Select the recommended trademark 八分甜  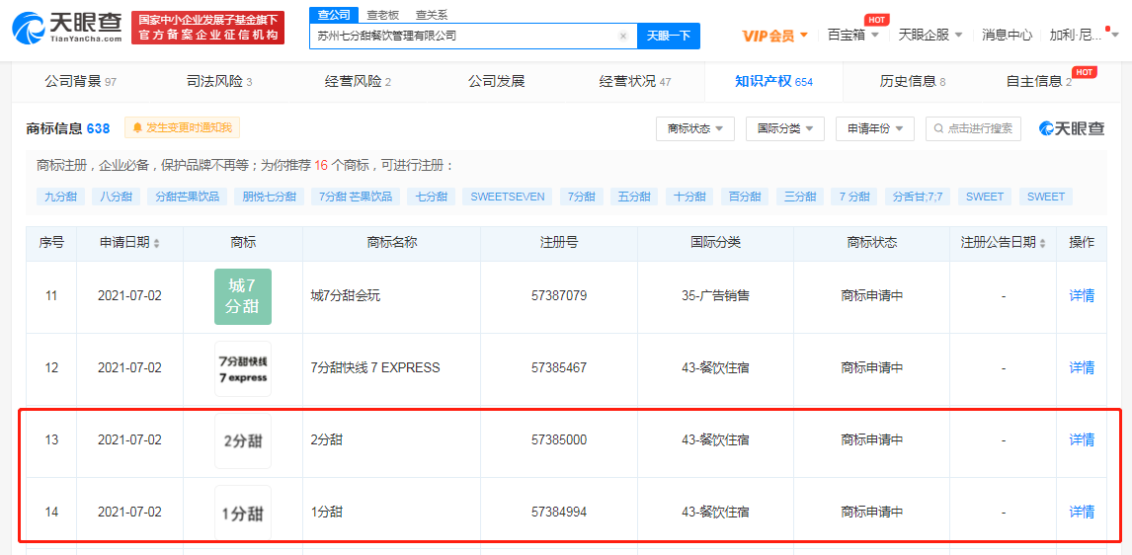pyautogui.click(x=117, y=197)
